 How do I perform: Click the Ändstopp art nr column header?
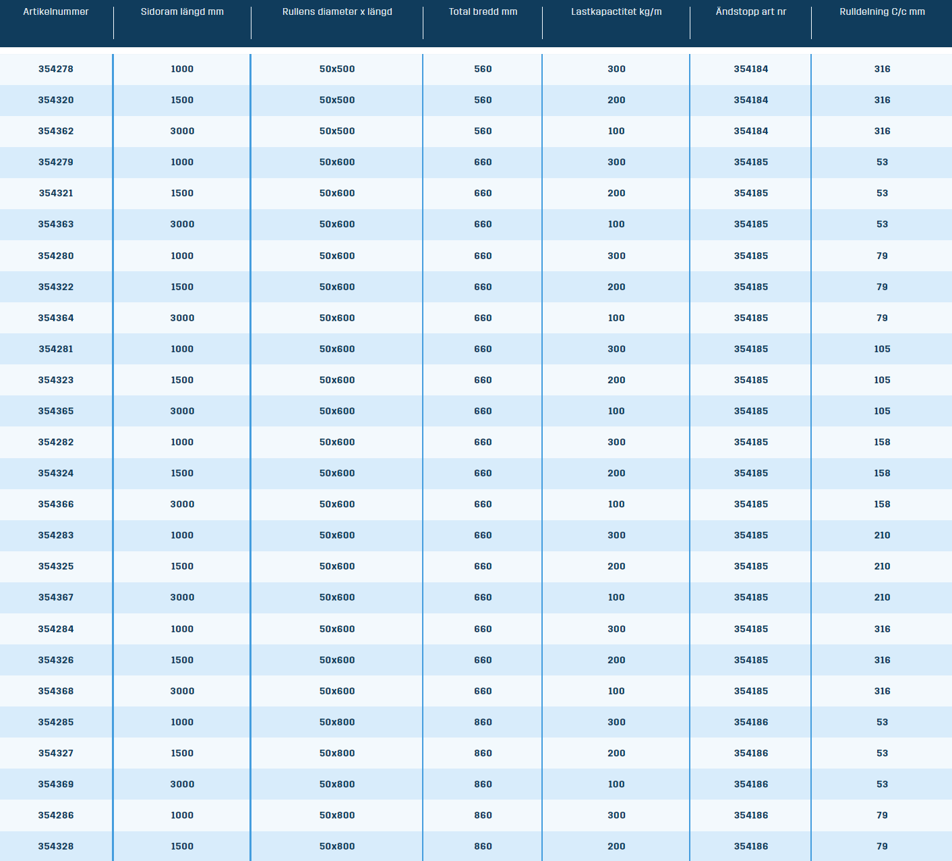point(750,11)
